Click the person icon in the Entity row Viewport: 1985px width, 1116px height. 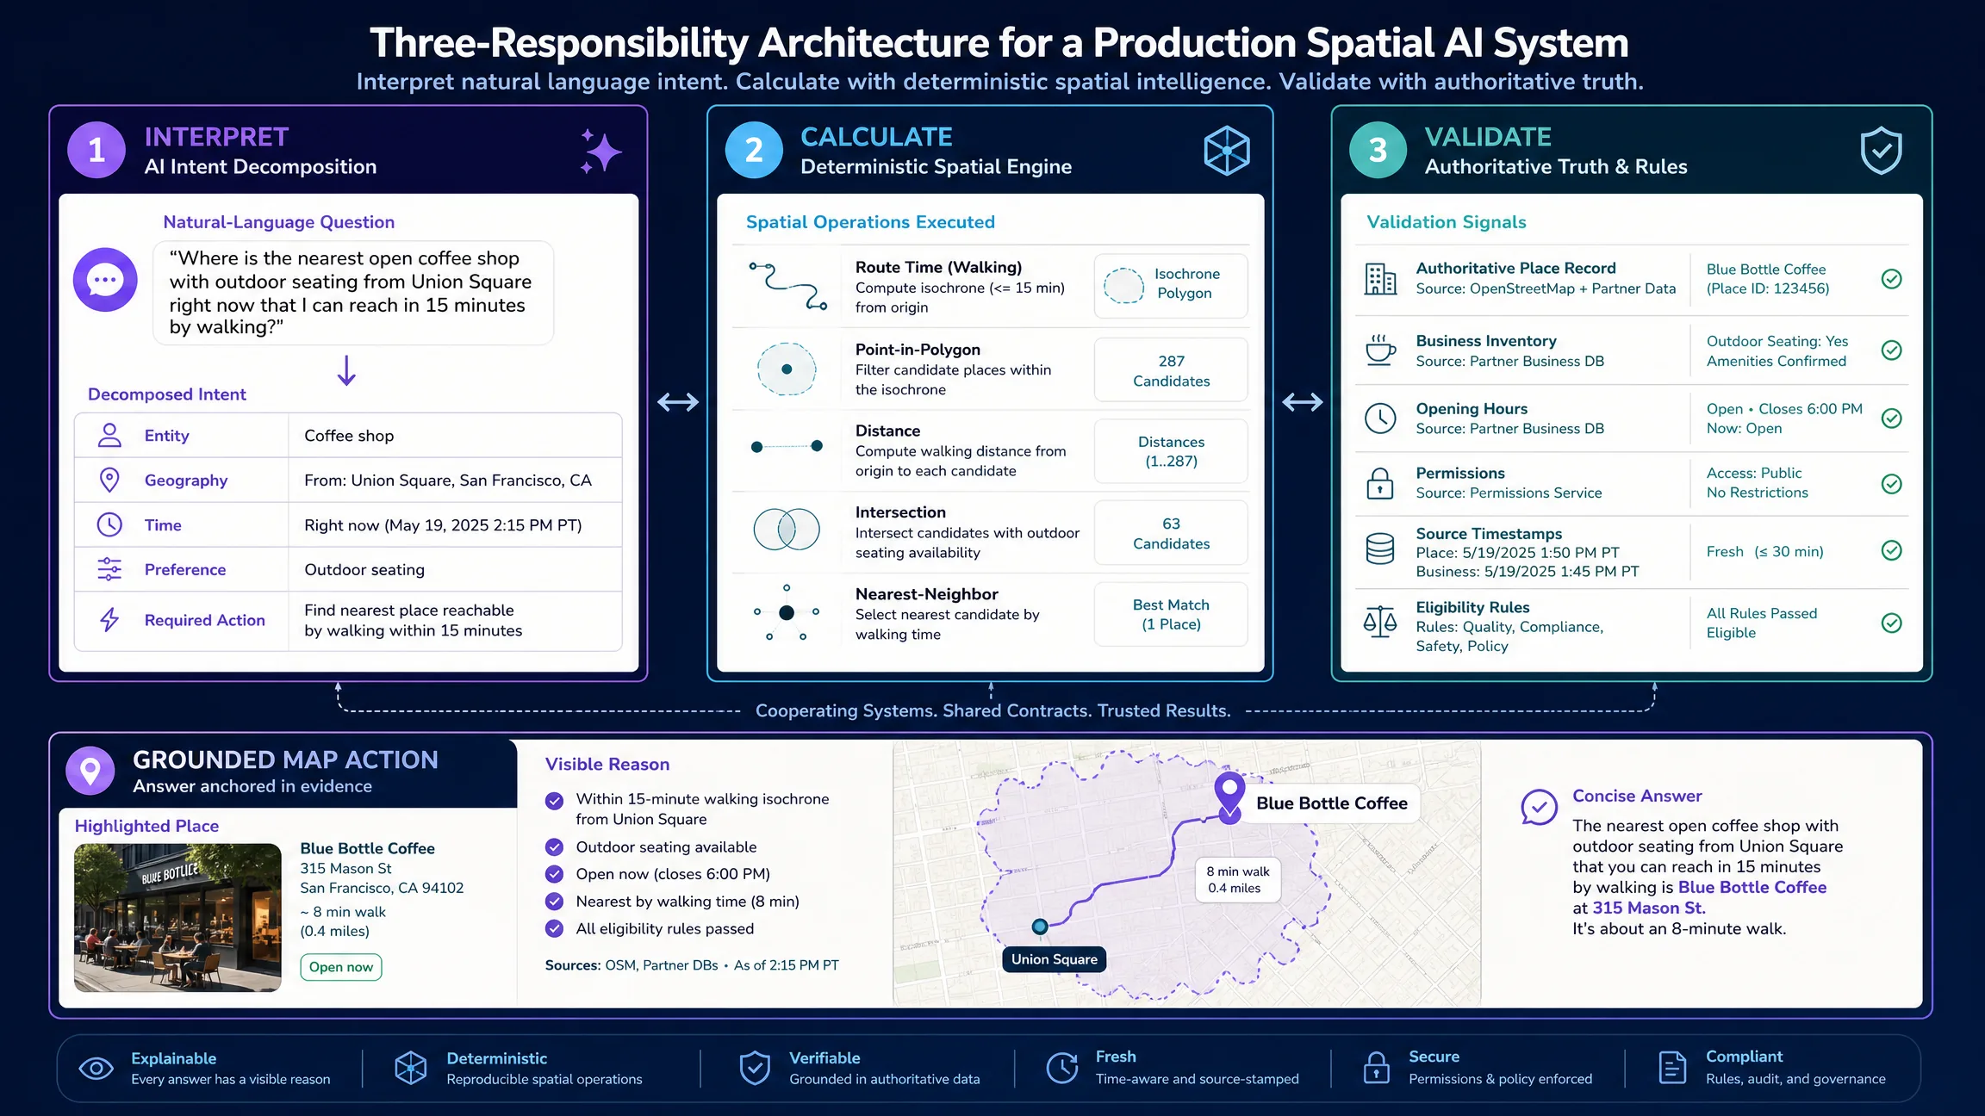pos(109,435)
